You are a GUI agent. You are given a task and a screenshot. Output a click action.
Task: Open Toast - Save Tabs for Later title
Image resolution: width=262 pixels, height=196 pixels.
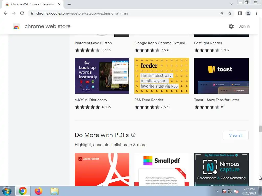[217, 100]
